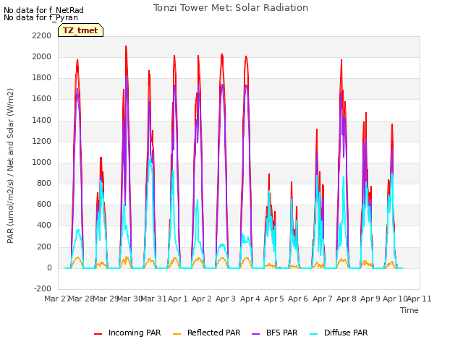This screenshot has width=463, height=347.
Task: Click the Mar 29 x-axis date label
Action: coord(106,299)
